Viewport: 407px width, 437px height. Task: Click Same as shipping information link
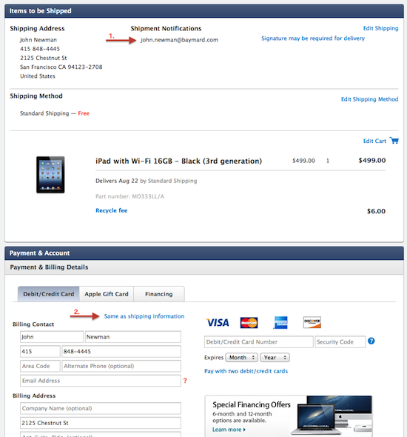[x=144, y=316]
